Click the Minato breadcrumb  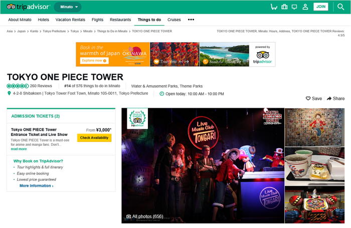tap(88, 31)
